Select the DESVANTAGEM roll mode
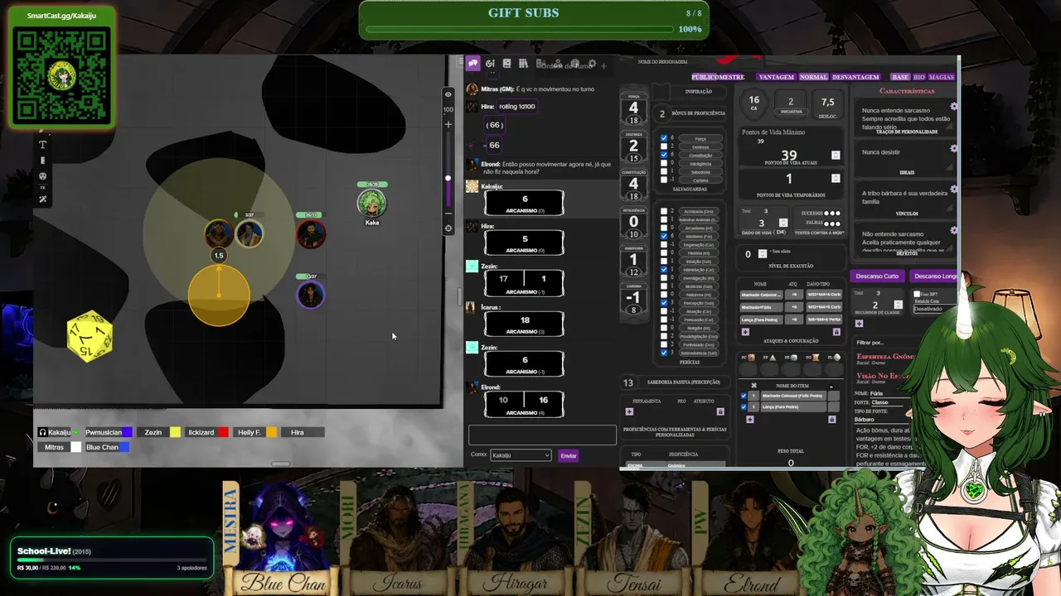 click(x=855, y=77)
